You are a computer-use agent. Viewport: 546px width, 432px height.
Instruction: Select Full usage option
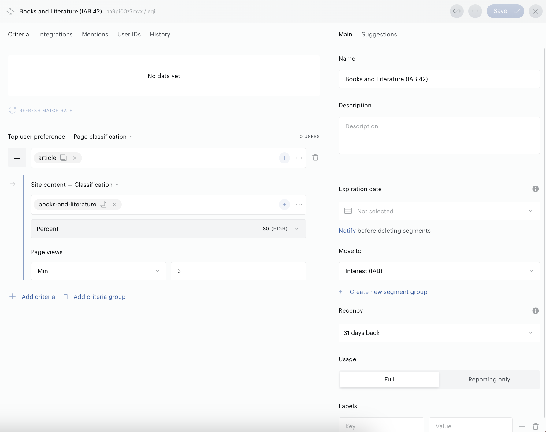pos(389,380)
